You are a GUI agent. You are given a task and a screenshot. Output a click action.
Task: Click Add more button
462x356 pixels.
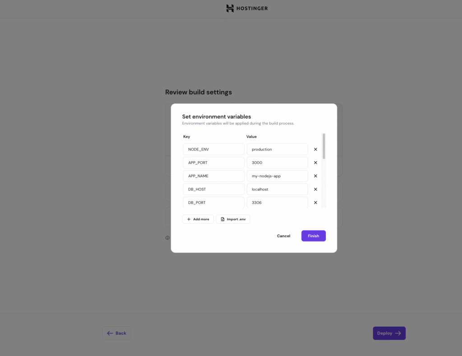click(x=198, y=219)
